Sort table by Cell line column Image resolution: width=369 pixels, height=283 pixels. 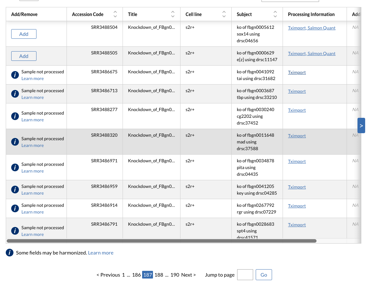[x=224, y=14]
